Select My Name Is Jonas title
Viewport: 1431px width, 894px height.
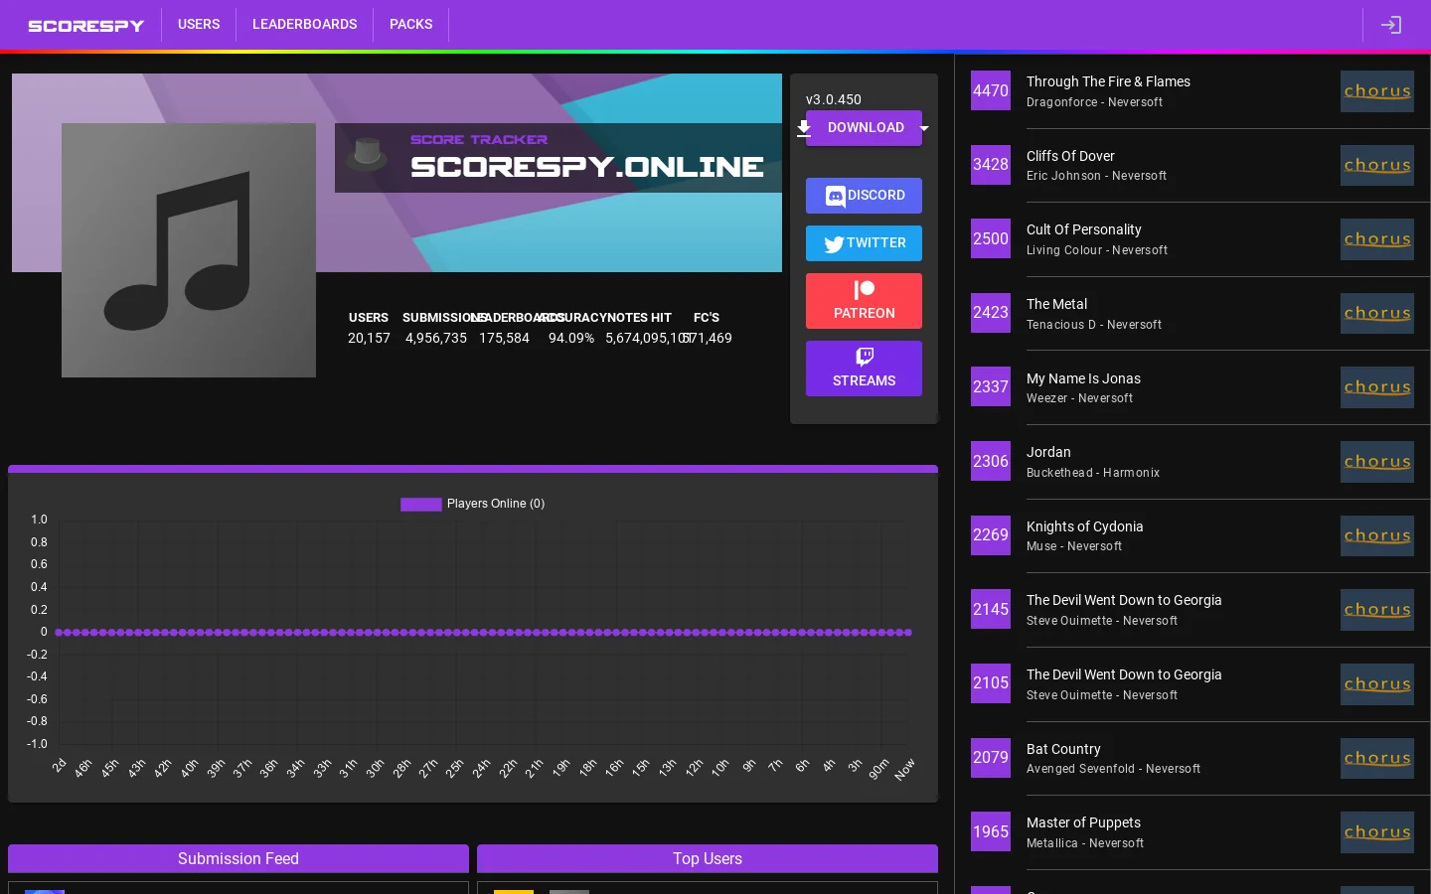pos(1083,378)
